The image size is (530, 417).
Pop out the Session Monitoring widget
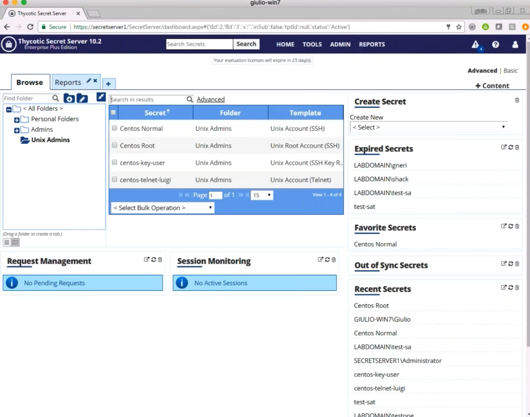tap(321, 259)
